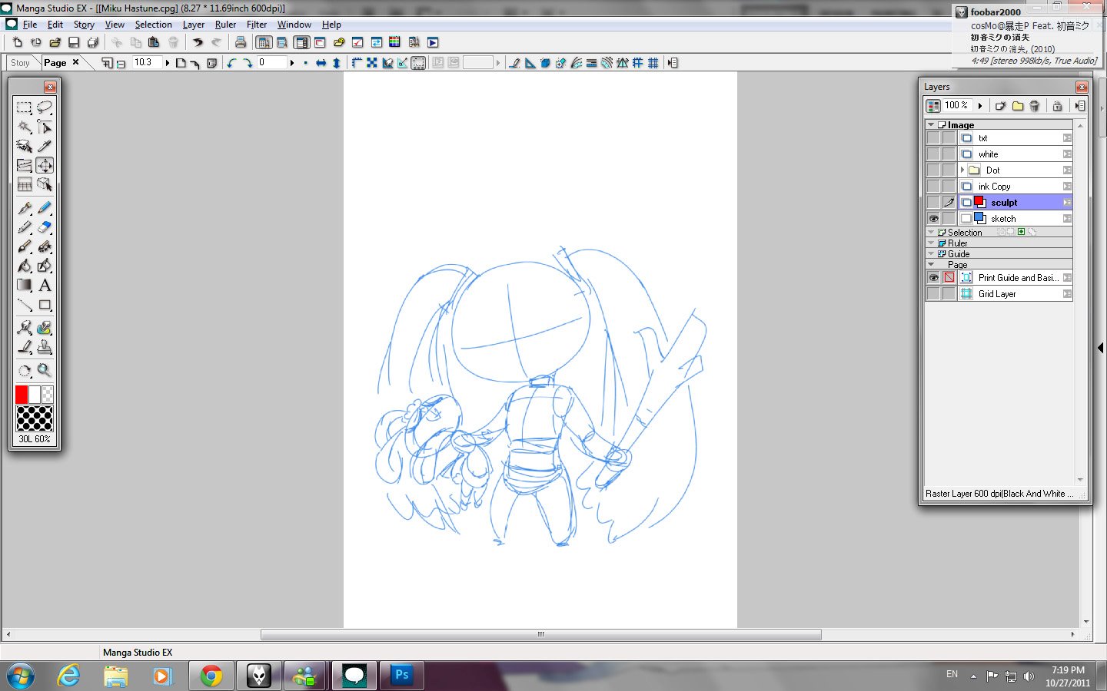Open the rotation angle dropdown arrow
Viewport: 1107px width, 691px height.
click(x=292, y=63)
